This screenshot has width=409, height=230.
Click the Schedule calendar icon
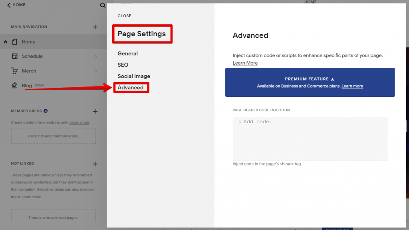click(x=15, y=56)
